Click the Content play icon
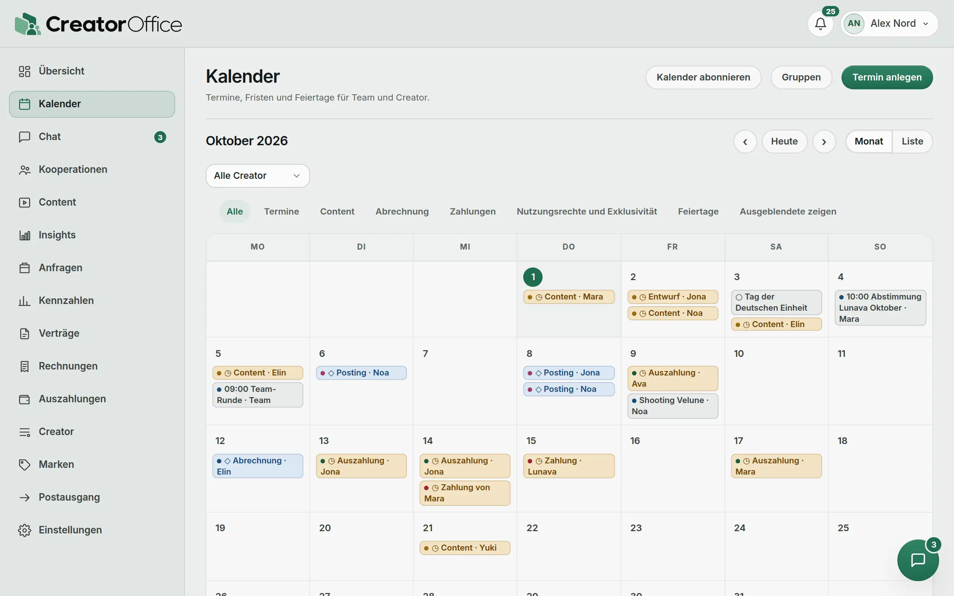The height and width of the screenshot is (596, 954). (25, 202)
